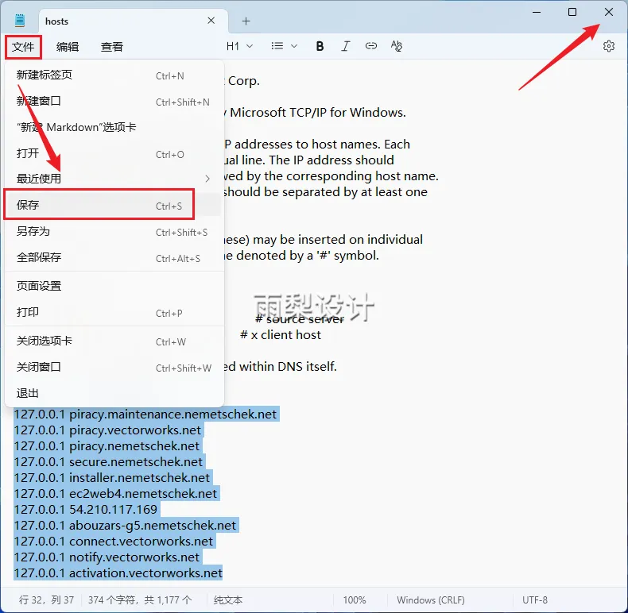628x613 pixels.
Task: Click line 127.0.0.1 secure.nemetschek.net
Action: click(108, 462)
